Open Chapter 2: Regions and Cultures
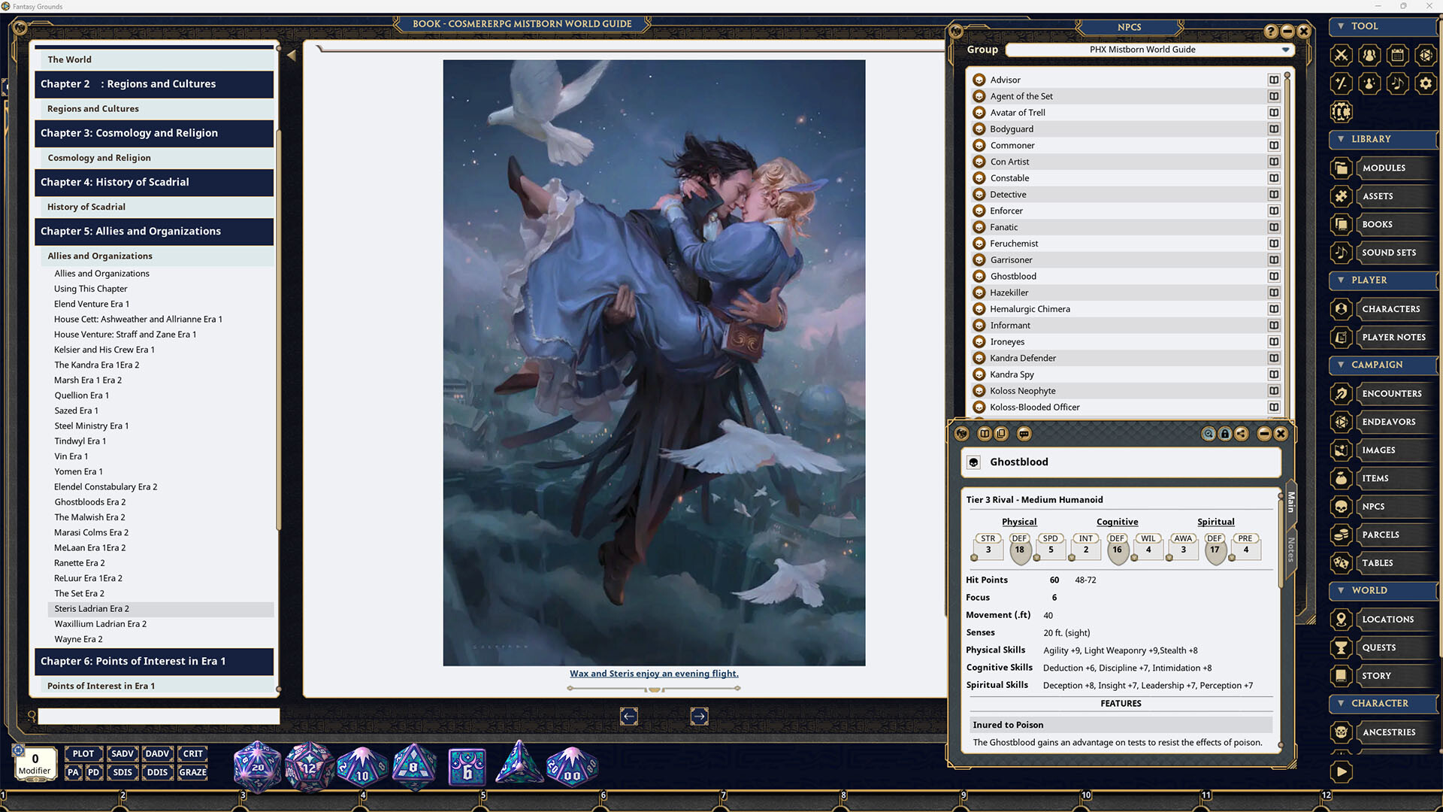 [154, 84]
